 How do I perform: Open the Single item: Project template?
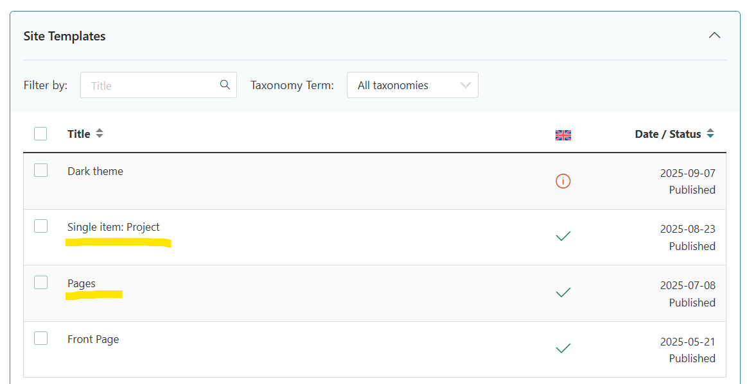[x=114, y=227]
